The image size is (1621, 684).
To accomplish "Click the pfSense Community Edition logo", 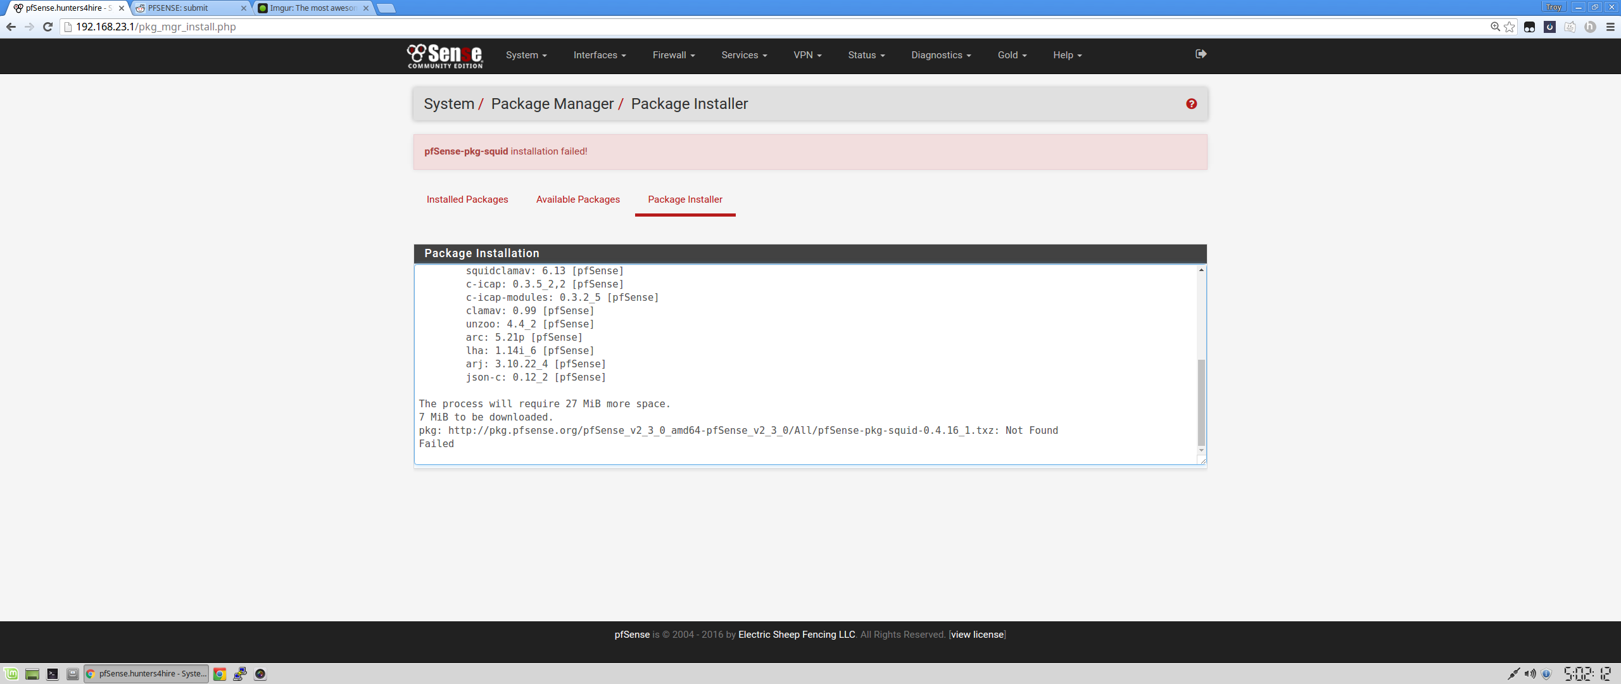I will (445, 56).
